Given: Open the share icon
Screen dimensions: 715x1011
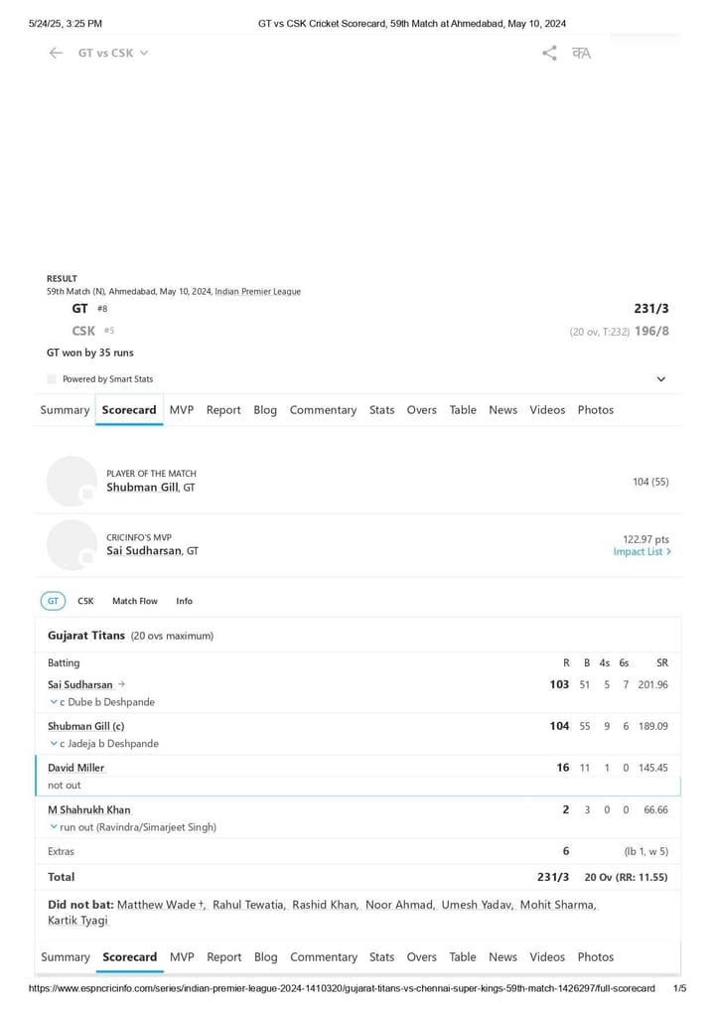Looking at the screenshot, I should (549, 53).
